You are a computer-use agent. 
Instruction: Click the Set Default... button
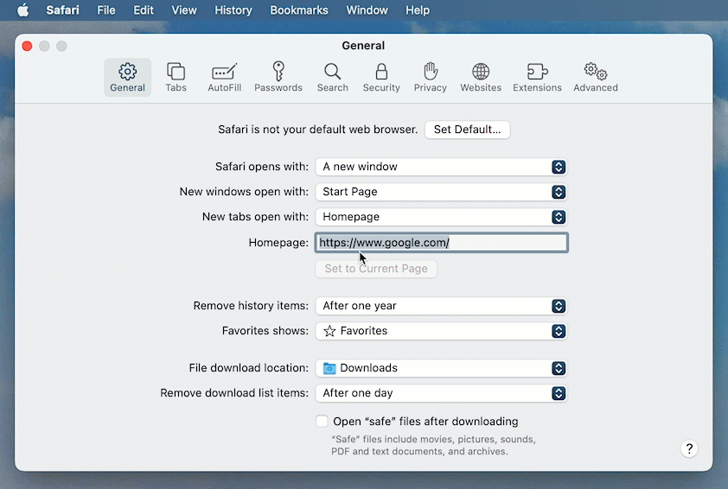pyautogui.click(x=467, y=130)
